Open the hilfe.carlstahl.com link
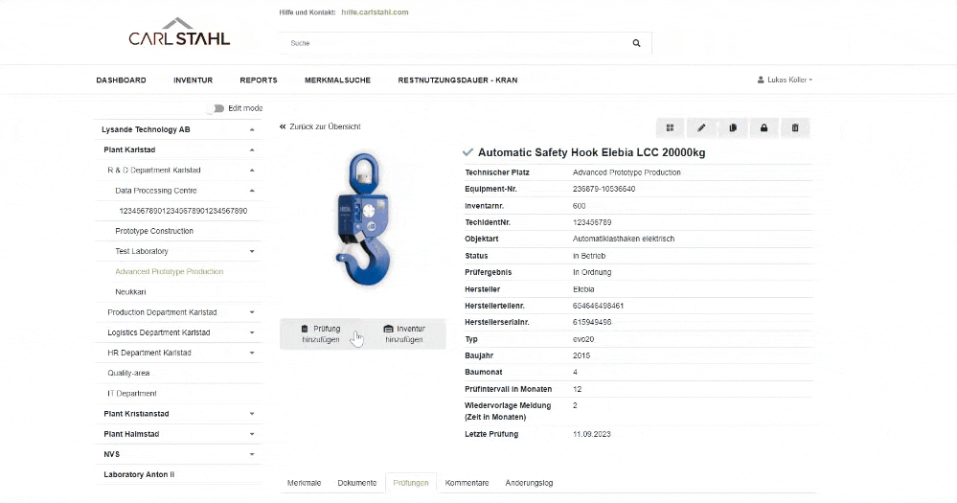Image resolution: width=957 pixels, height=503 pixels. point(375,12)
